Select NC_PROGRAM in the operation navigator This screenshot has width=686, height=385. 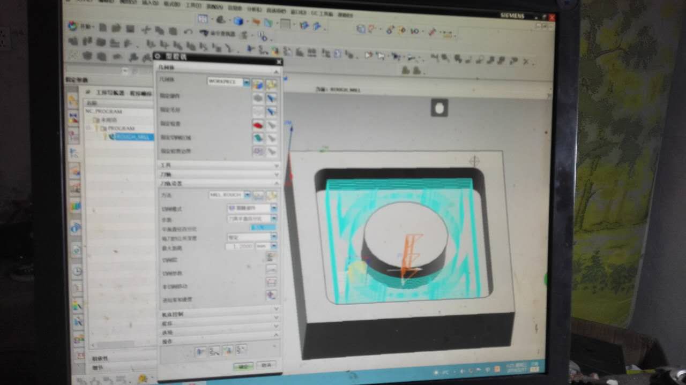pyautogui.click(x=104, y=111)
